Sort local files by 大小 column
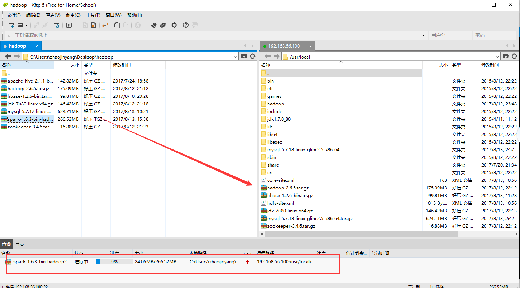This screenshot has width=520, height=288. [x=67, y=65]
